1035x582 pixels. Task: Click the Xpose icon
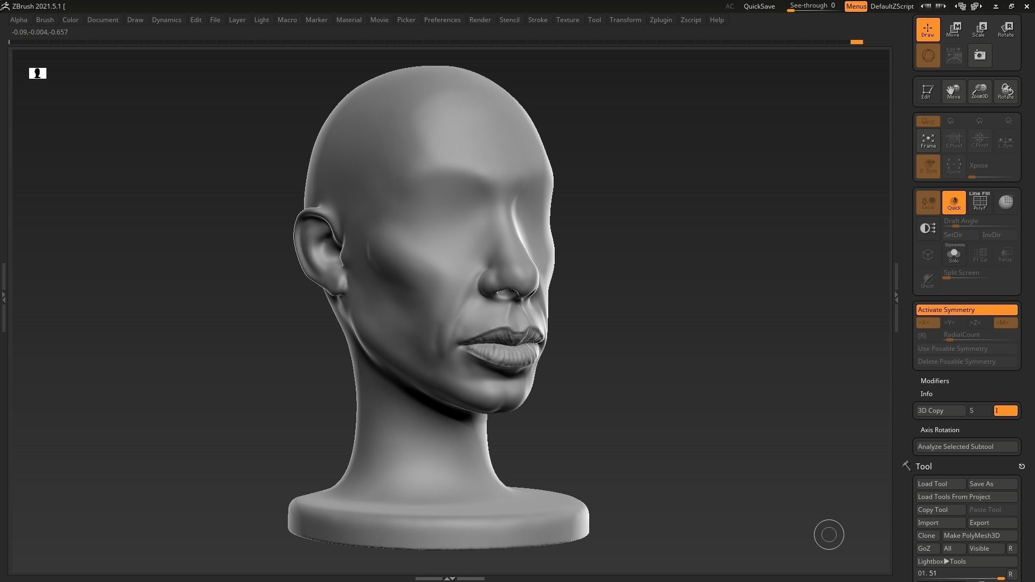coord(954,166)
